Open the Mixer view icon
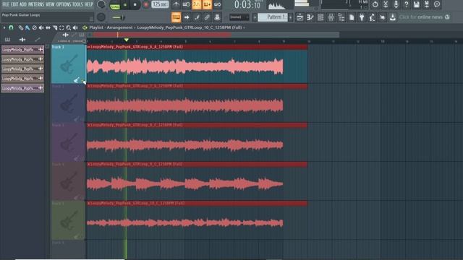Screen dimensions: 463x260 coord(331,17)
